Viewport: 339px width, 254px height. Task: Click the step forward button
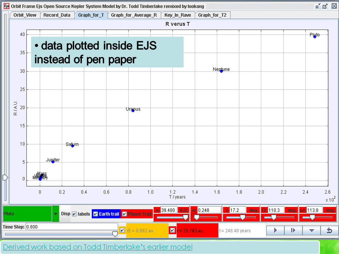[293, 230]
